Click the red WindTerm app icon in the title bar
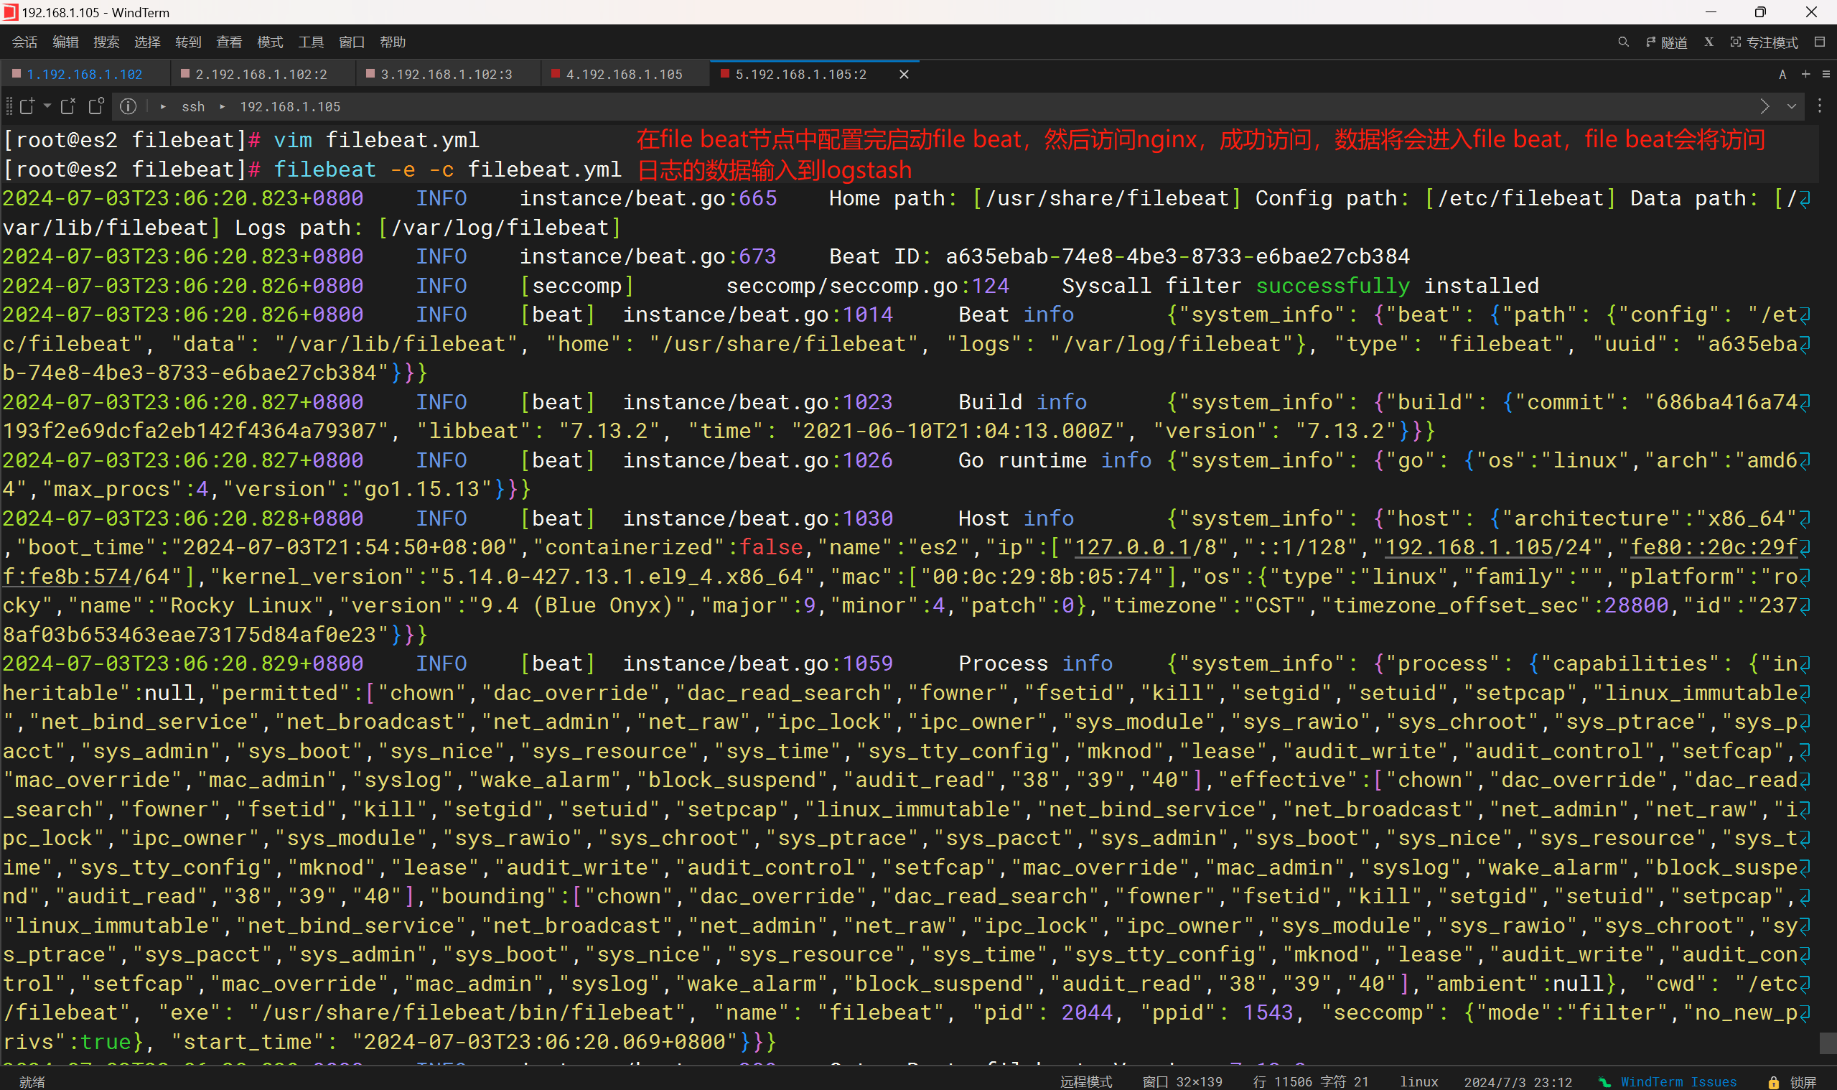This screenshot has width=1837, height=1090. coord(9,12)
